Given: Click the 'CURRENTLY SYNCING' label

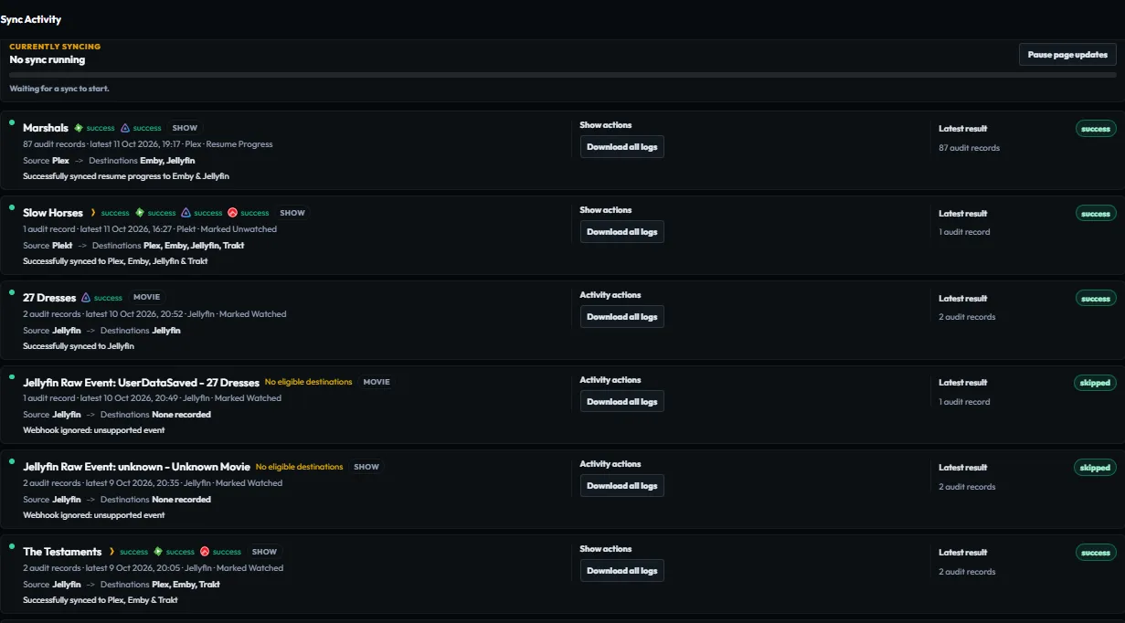Looking at the screenshot, I should 55,47.
